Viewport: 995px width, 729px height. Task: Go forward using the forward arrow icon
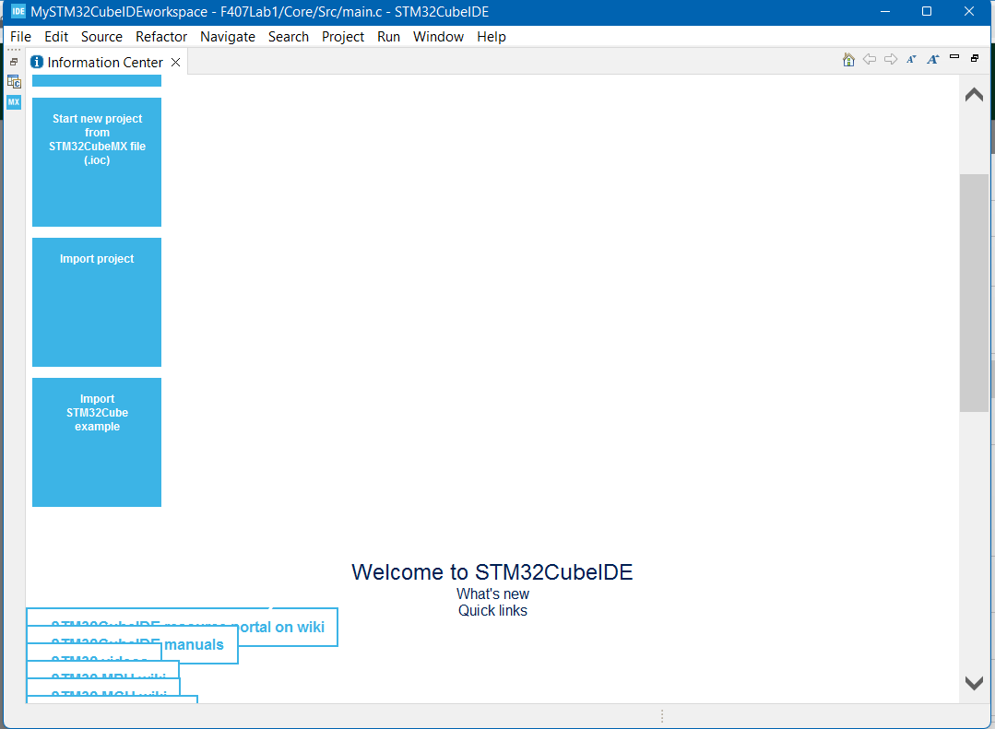(x=891, y=59)
